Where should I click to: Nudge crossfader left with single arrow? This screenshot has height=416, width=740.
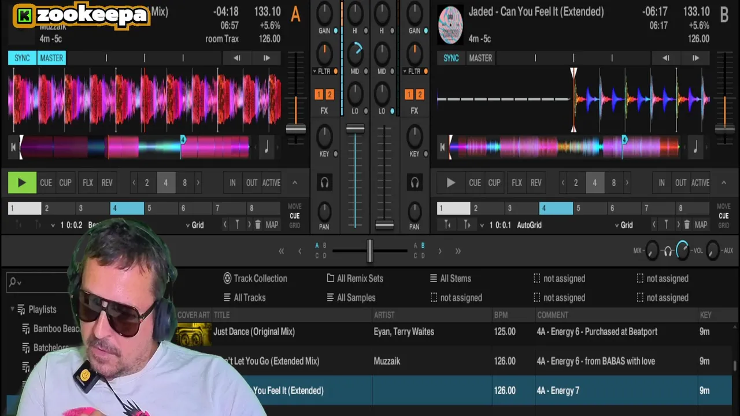pyautogui.click(x=299, y=251)
